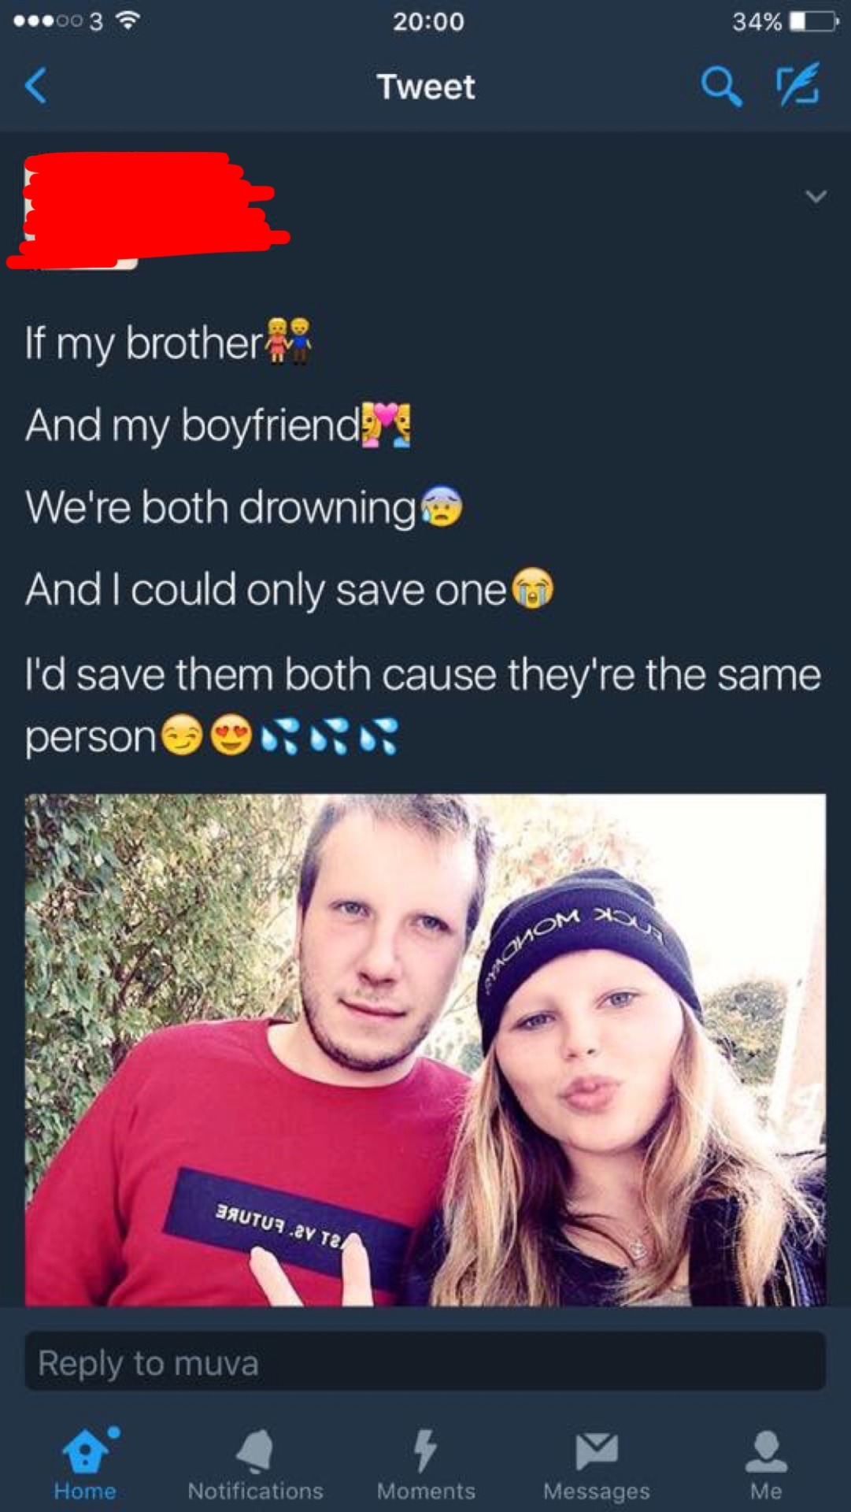Open the Home tab
Viewport: 851px width, 1512px height.
click(x=85, y=1464)
